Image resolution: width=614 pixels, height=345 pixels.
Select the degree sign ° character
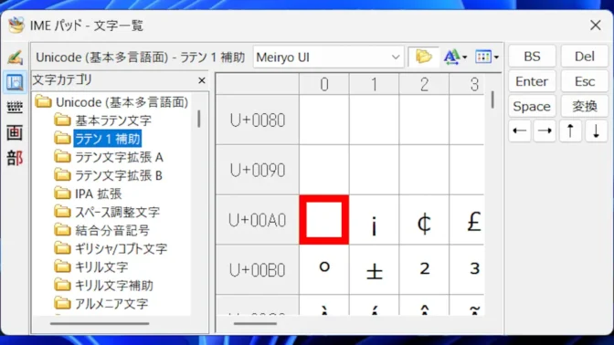coord(323,270)
